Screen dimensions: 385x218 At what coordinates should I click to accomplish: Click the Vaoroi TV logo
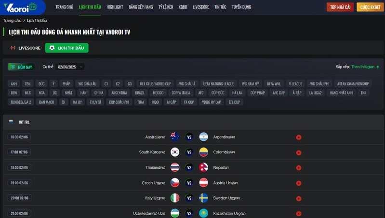[x=20, y=7]
